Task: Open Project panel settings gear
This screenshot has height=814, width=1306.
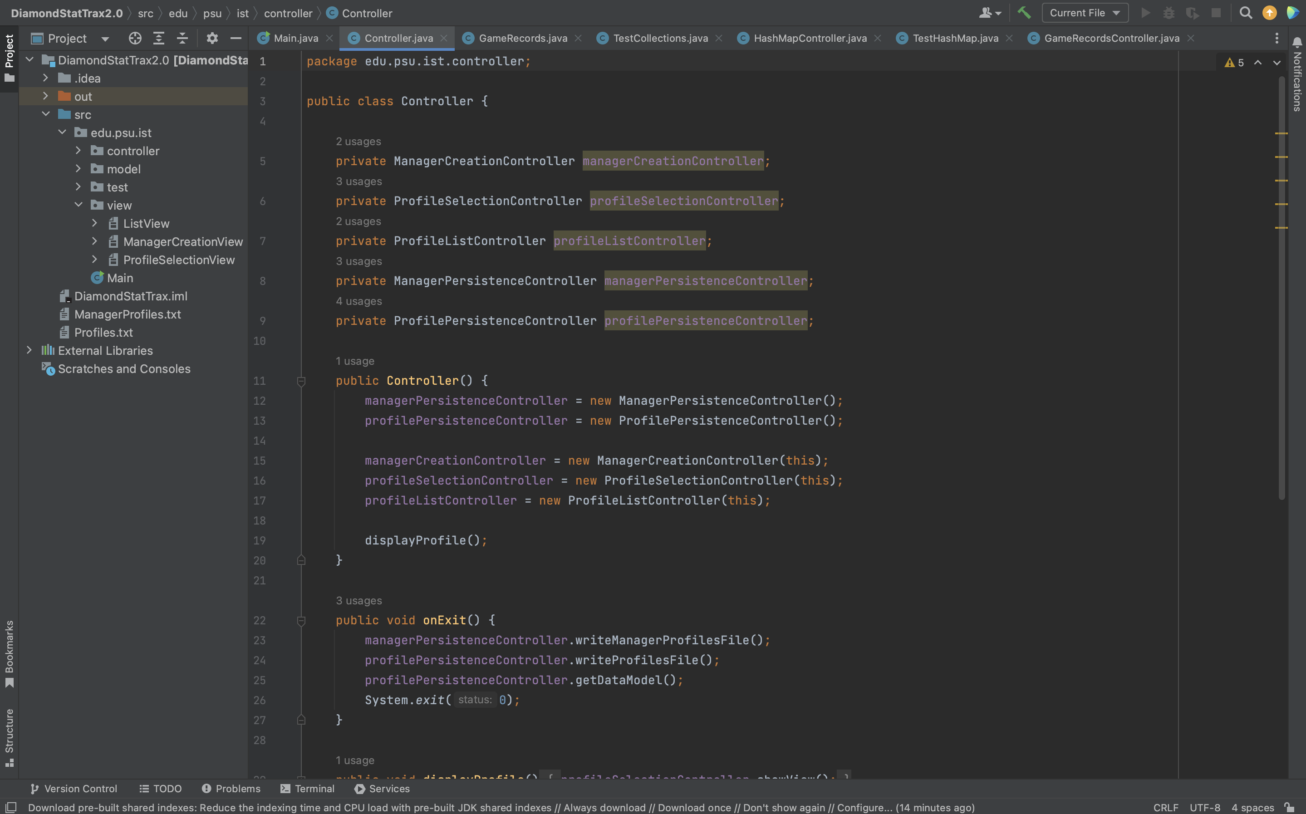Action: coord(212,38)
